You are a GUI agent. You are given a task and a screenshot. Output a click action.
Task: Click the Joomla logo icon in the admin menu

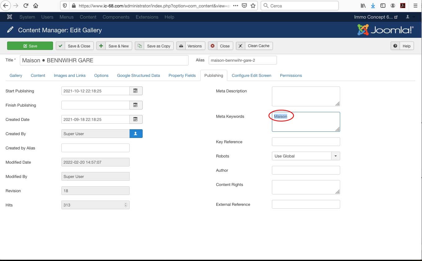point(10,17)
